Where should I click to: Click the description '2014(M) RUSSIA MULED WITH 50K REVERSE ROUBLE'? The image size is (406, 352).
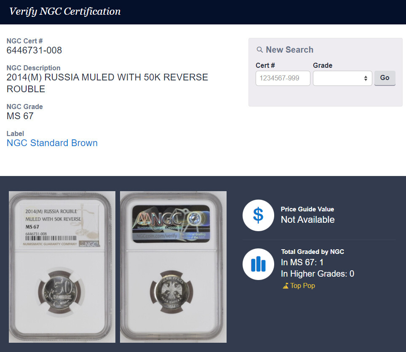[107, 83]
